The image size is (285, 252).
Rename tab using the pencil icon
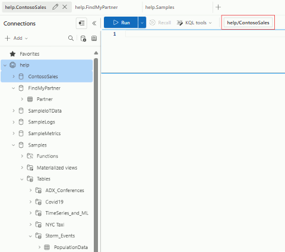point(55,7)
